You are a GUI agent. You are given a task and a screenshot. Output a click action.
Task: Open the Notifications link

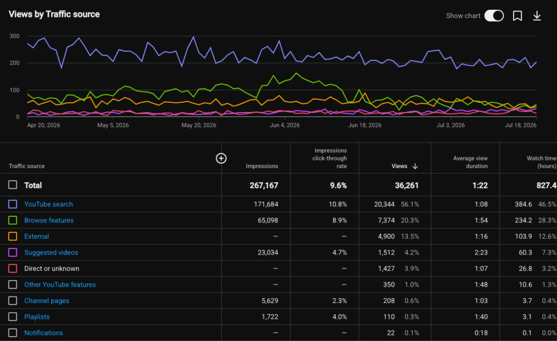[44, 333]
